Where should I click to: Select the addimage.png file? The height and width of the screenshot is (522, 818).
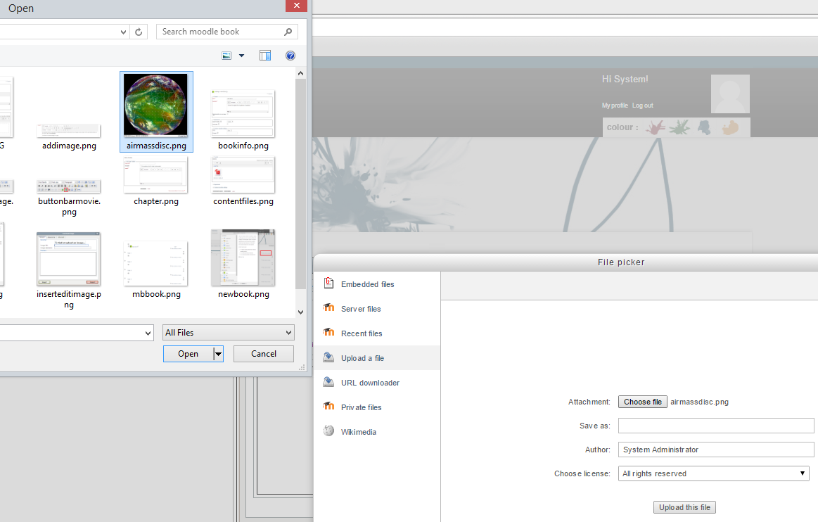pyautogui.click(x=69, y=136)
